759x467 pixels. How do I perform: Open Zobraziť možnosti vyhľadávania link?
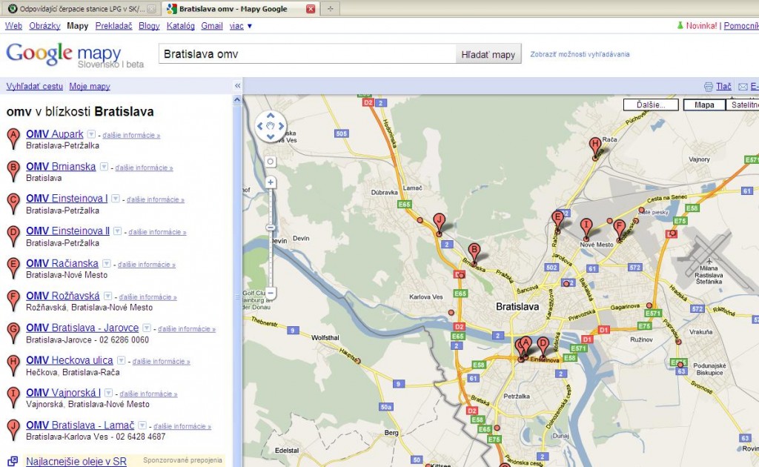point(580,54)
